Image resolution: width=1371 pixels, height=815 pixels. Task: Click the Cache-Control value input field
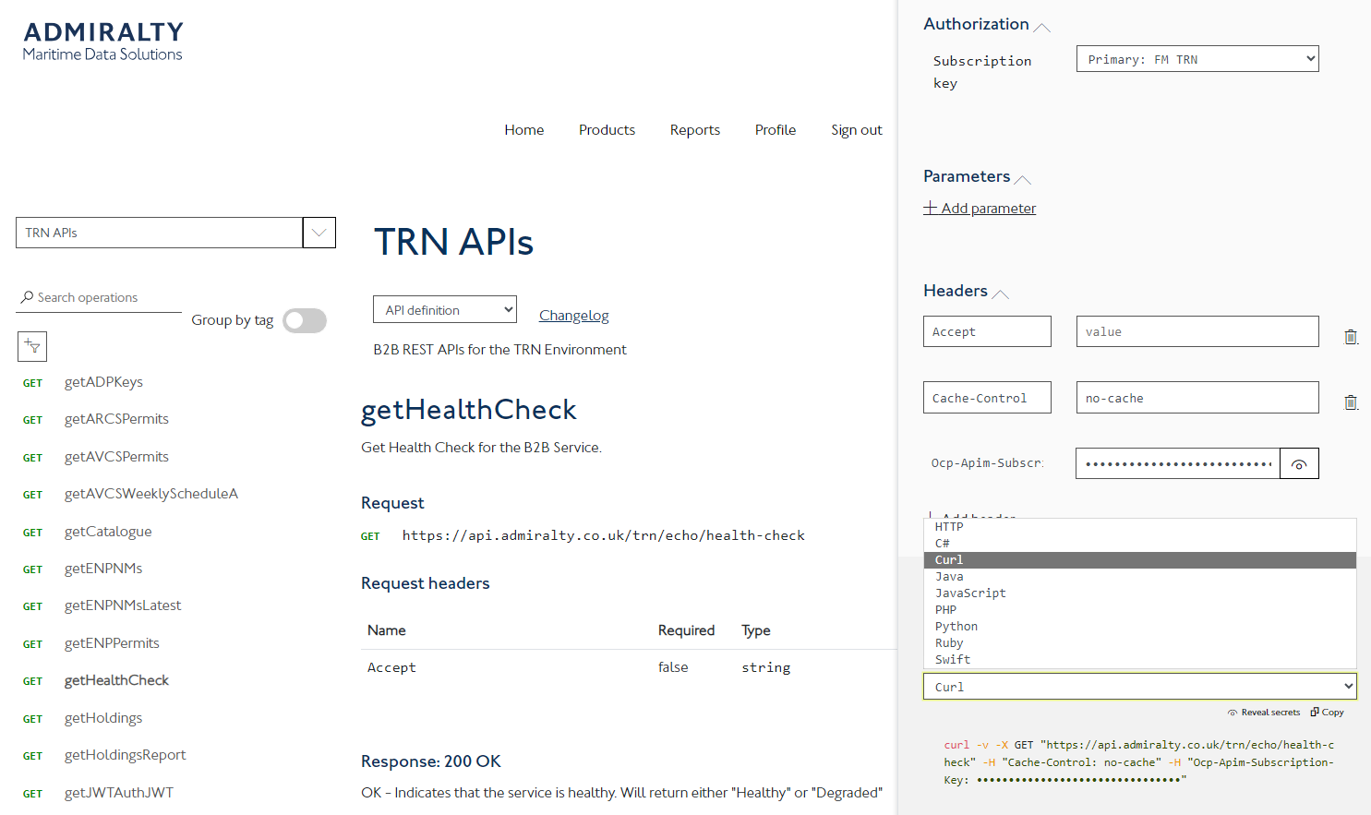(x=1197, y=398)
